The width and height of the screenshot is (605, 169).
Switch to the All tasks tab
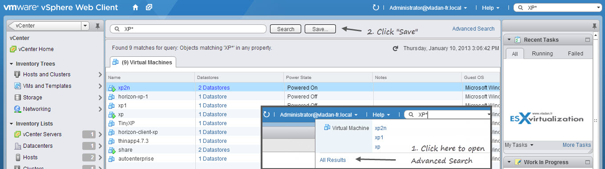(514, 54)
